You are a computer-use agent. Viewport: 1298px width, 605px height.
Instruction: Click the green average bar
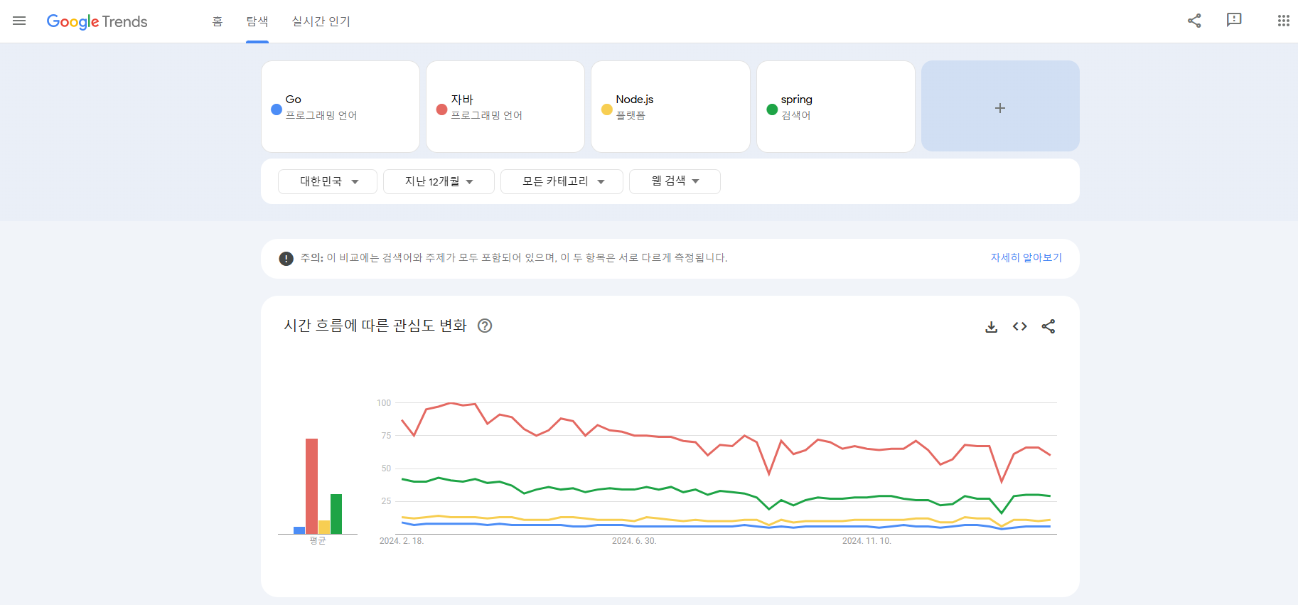coord(336,514)
